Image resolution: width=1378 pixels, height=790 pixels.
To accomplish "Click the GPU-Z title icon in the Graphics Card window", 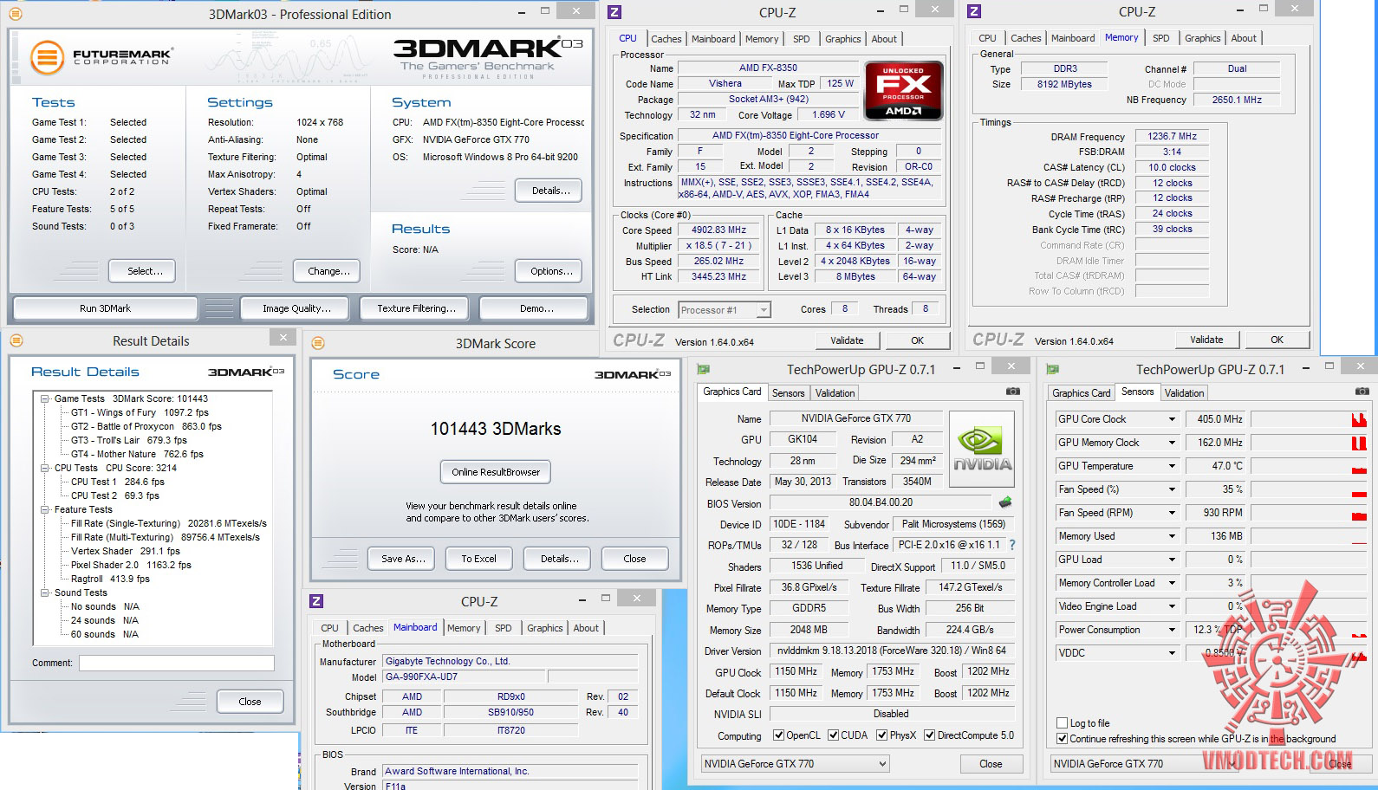I will [x=705, y=369].
